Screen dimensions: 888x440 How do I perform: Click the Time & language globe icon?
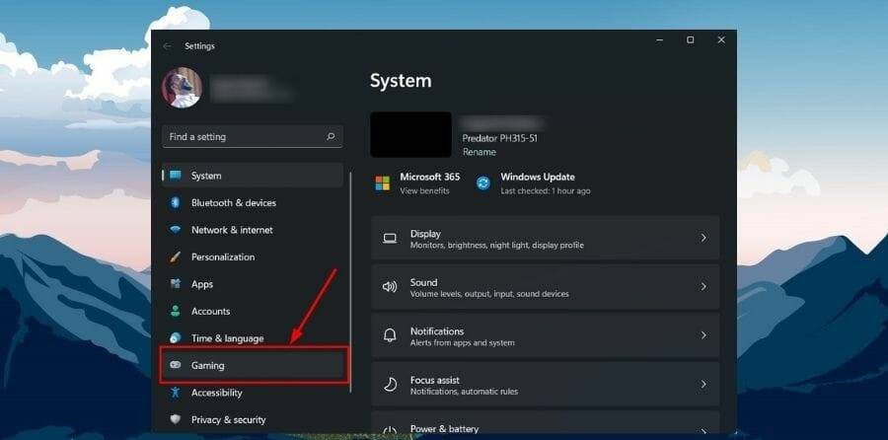(176, 338)
